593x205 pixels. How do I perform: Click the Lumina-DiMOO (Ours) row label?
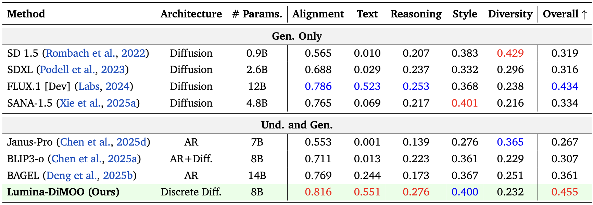coord(63,192)
